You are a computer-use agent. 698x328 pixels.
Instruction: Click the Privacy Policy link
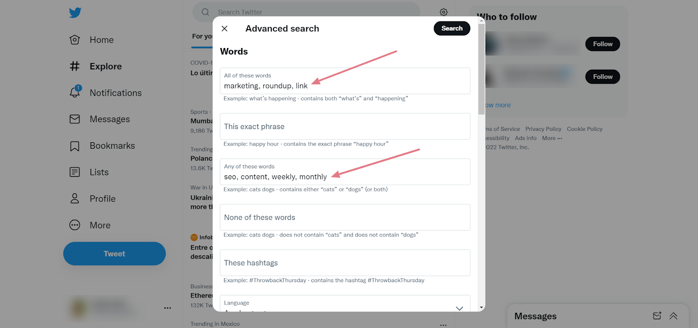tap(543, 129)
